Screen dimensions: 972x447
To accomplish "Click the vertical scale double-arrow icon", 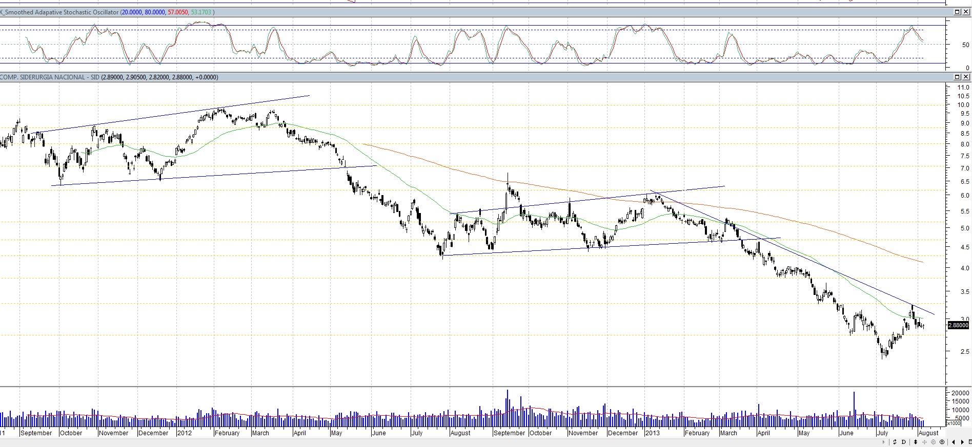I will coord(915,442).
